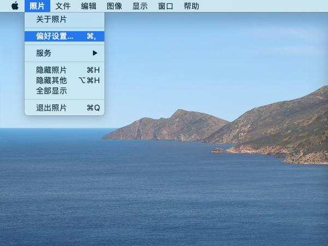Open the 编辑 menu
The width and height of the screenshot is (328, 246).
(89, 6)
